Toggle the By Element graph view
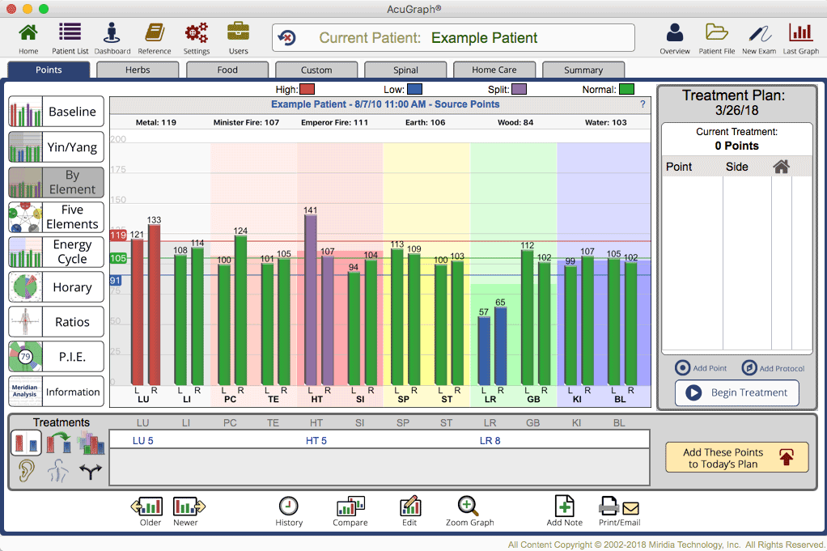827x551 pixels. coord(56,182)
